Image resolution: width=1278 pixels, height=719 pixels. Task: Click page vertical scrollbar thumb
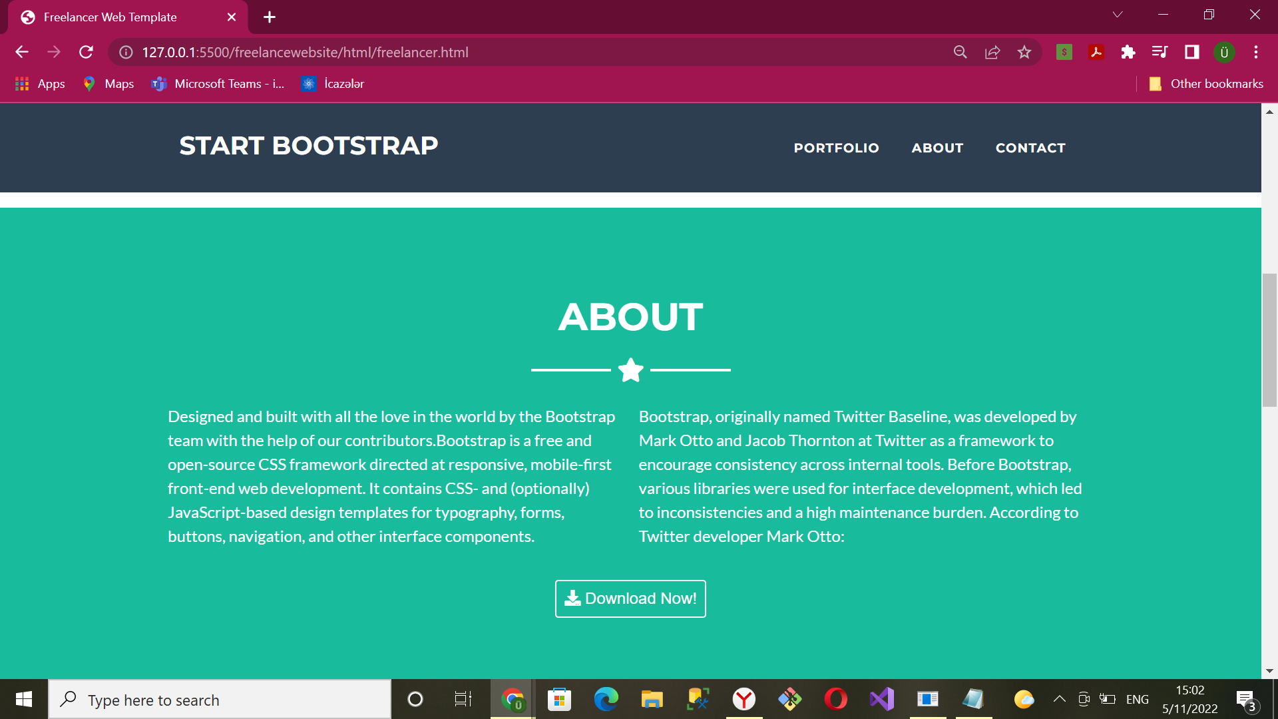pos(1269,340)
